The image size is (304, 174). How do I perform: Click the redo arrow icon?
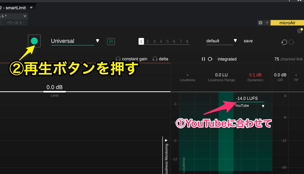click(x=292, y=42)
